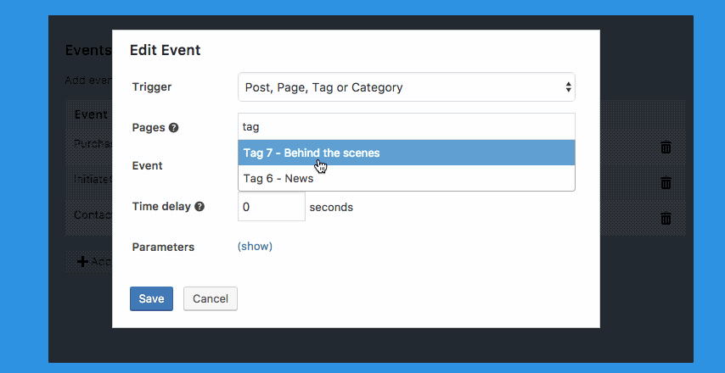Show the Parameters section via the (show) link
725x373 pixels.
255,247
